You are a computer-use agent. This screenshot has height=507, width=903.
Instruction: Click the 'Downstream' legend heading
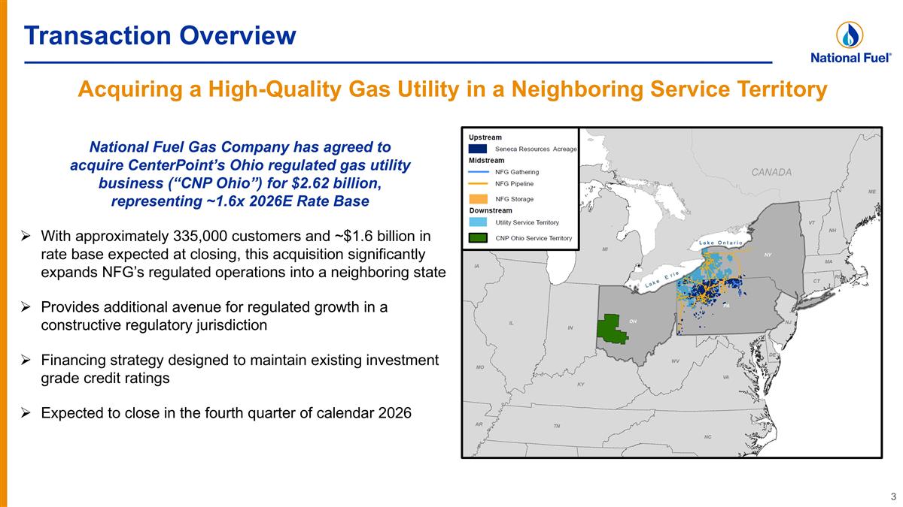(x=490, y=210)
